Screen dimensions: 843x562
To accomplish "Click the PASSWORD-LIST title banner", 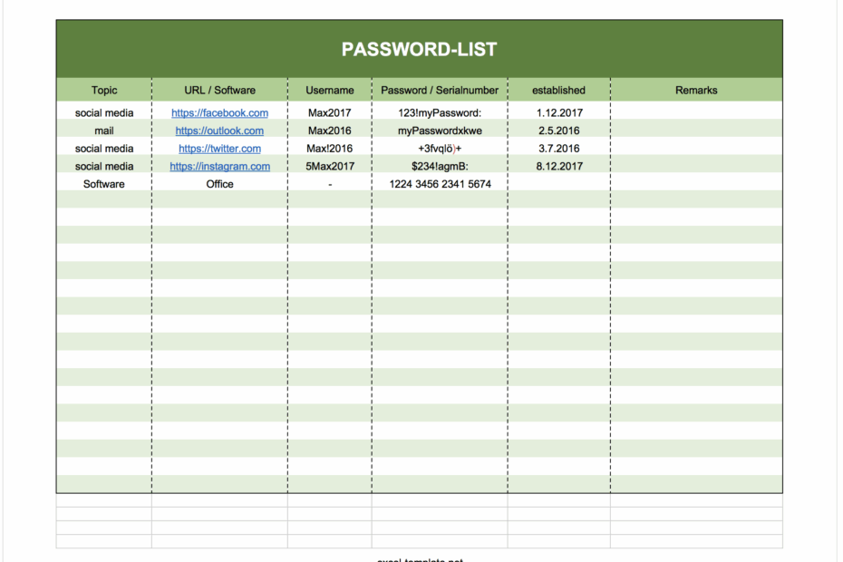I will click(x=420, y=47).
